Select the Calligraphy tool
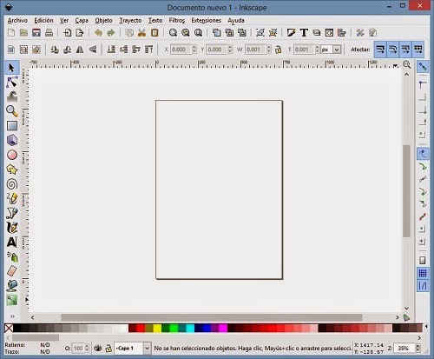The image size is (434, 359). point(12,228)
